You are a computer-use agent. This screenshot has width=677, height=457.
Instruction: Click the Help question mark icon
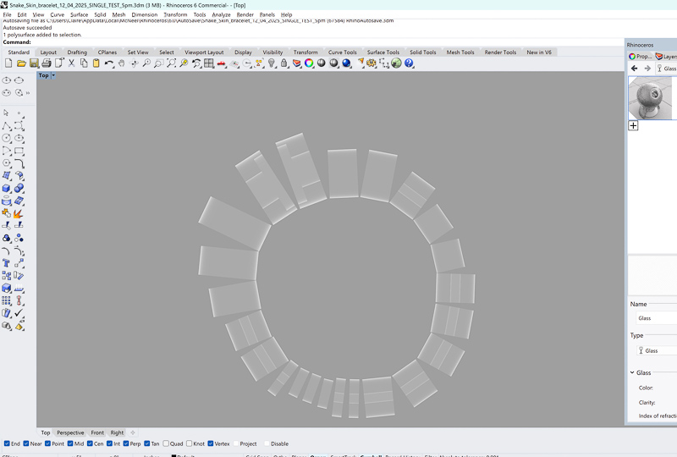click(x=409, y=63)
